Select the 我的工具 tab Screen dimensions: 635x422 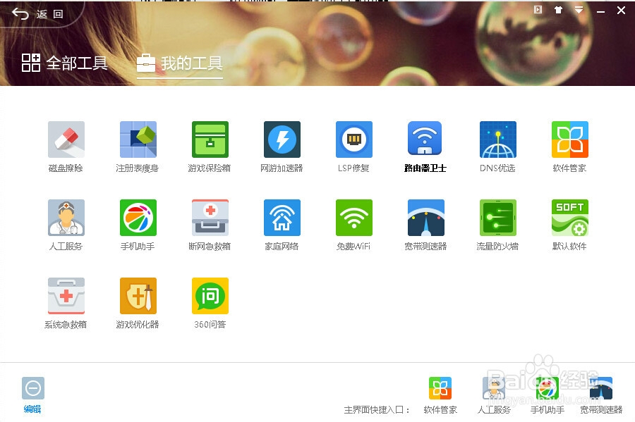click(180, 63)
